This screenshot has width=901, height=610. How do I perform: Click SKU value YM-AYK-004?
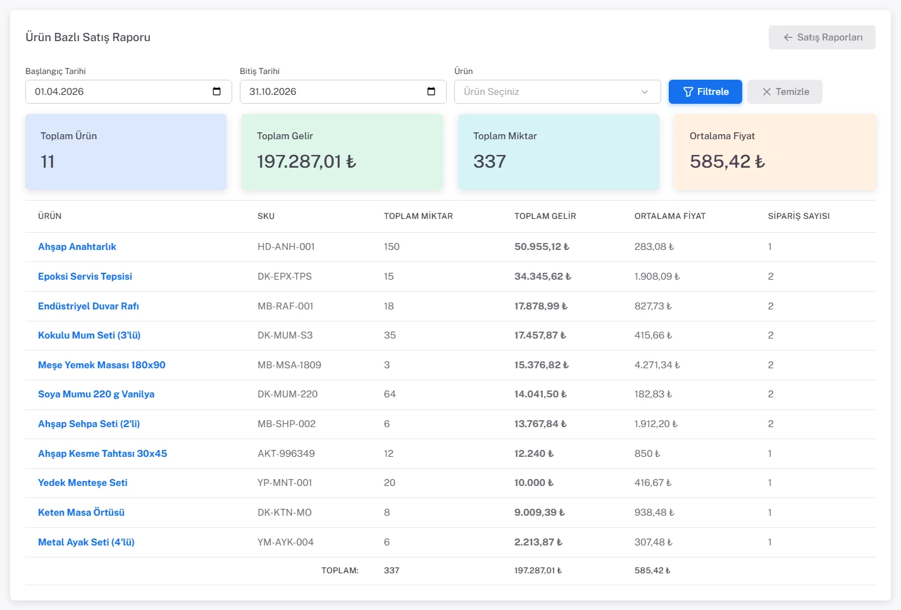pyautogui.click(x=285, y=542)
